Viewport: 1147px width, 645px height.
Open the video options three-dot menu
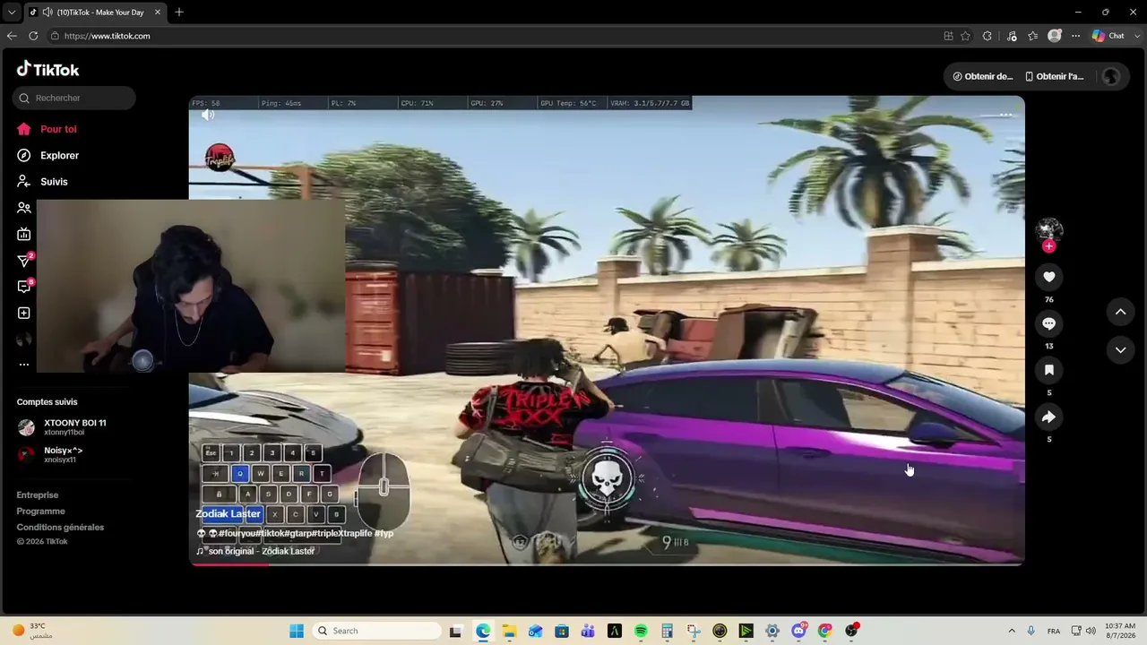pos(1005,115)
